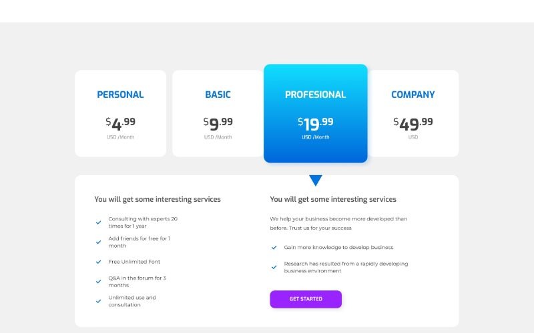Click the $9.99 Basic price
This screenshot has height=333, width=534.
coord(218,123)
